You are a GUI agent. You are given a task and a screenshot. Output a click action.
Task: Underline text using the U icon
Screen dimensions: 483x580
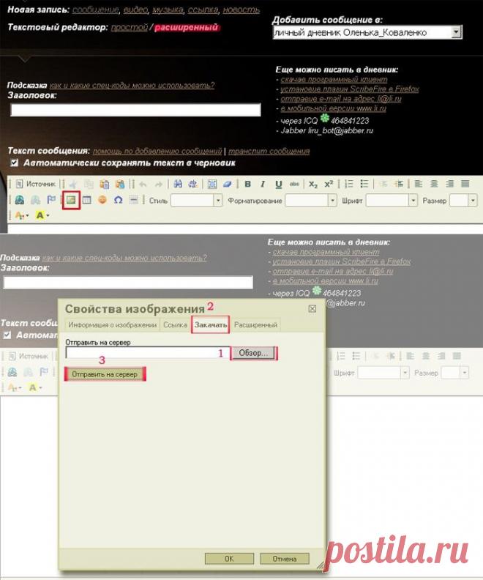(x=278, y=184)
